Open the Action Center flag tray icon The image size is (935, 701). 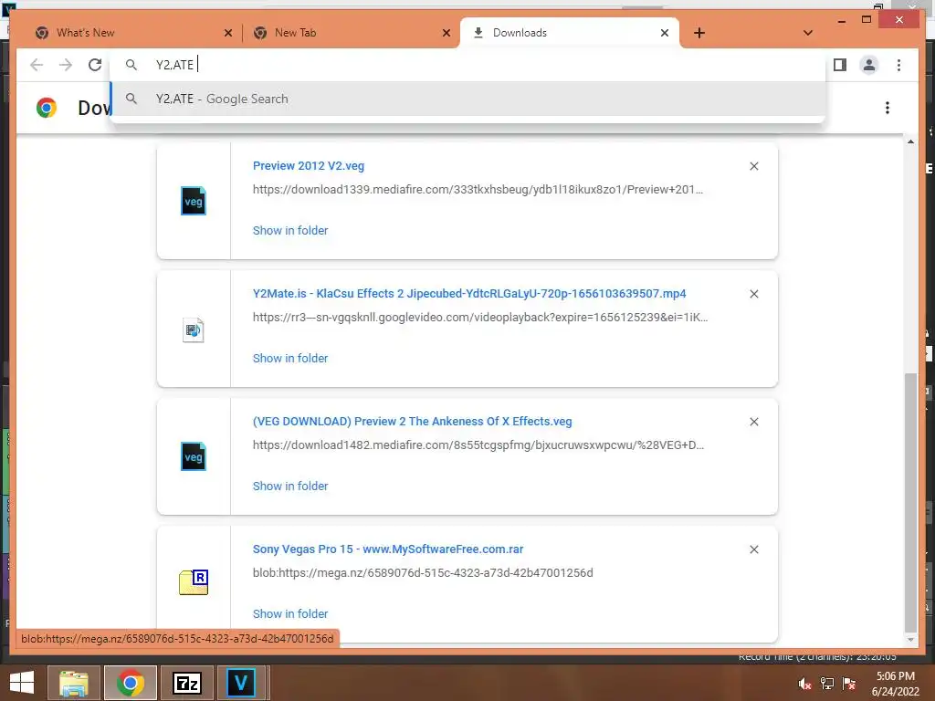pyautogui.click(x=849, y=684)
